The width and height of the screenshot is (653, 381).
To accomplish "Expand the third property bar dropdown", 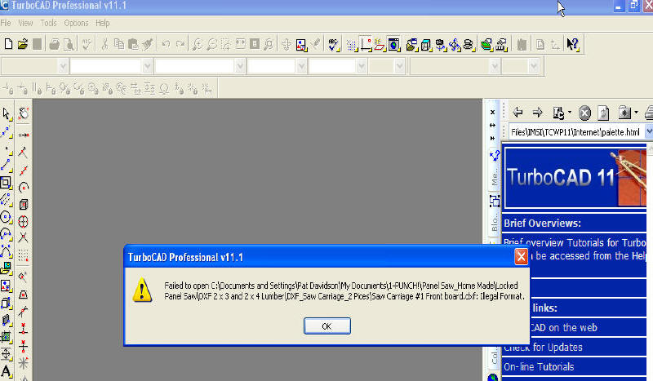I will [x=240, y=66].
